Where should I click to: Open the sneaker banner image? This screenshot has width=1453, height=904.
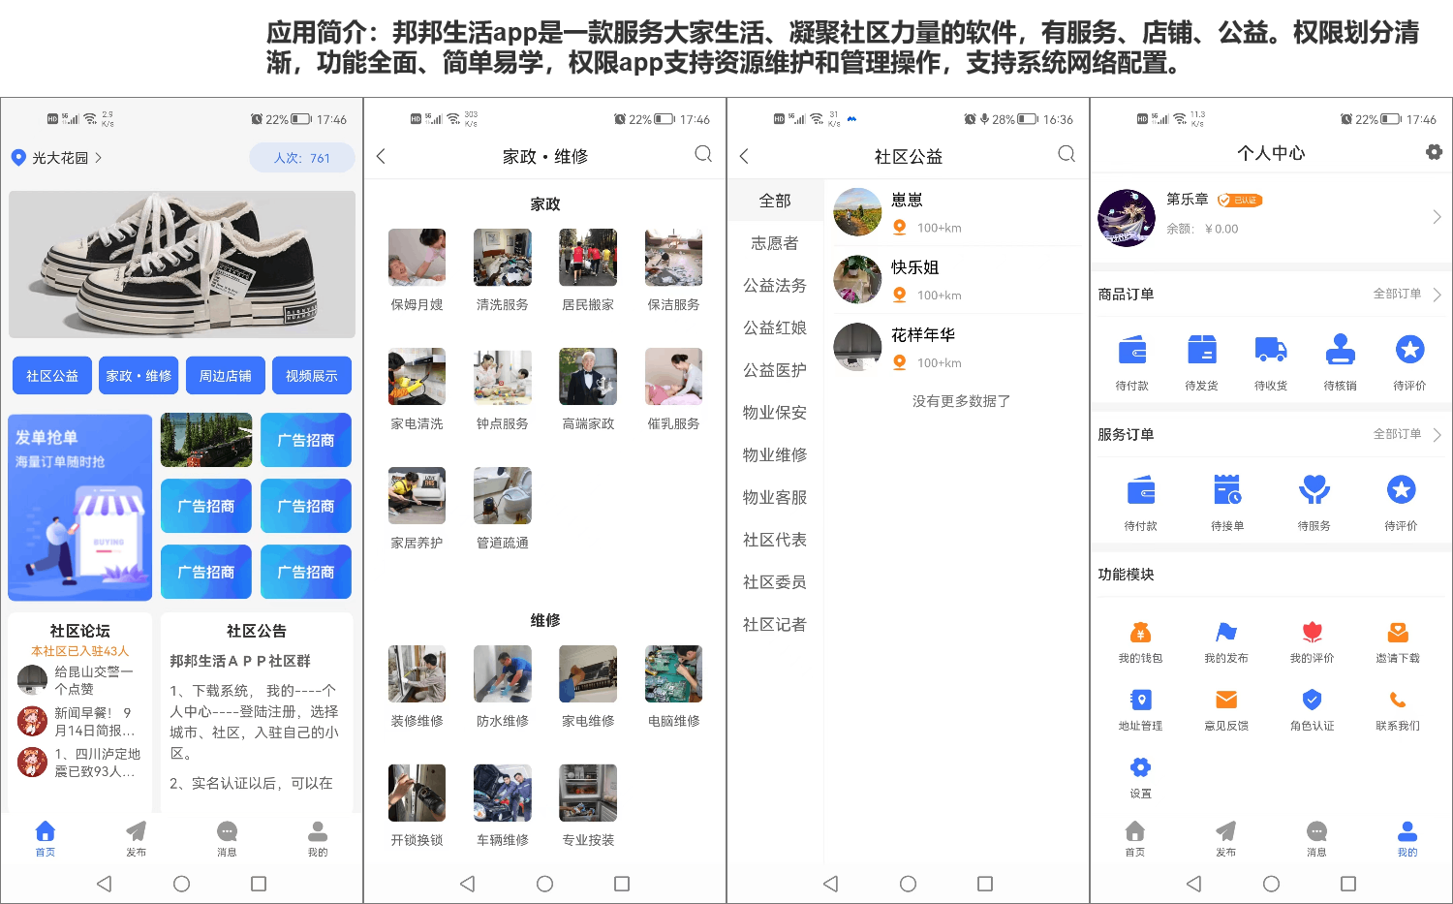pos(182,265)
